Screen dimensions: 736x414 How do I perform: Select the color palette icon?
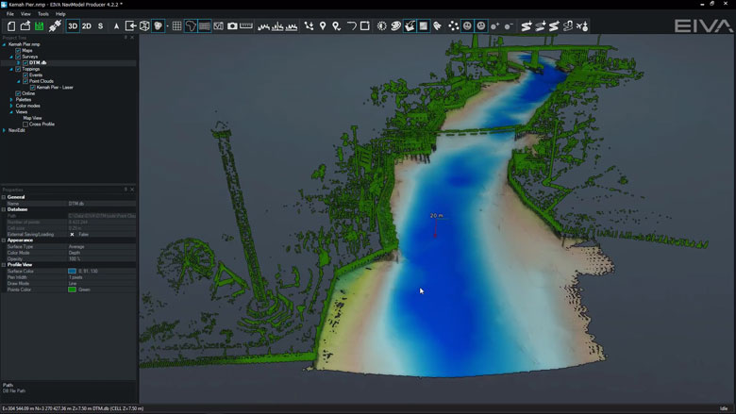tap(395, 26)
